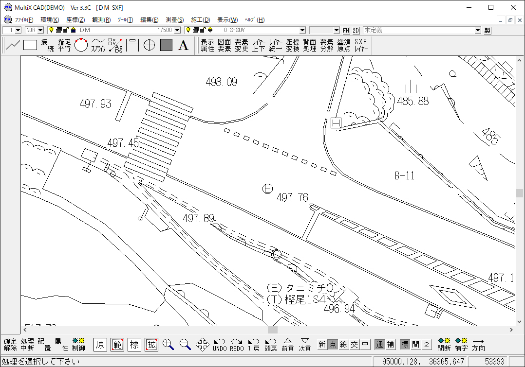Select the circle drawing tool
This screenshot has width=525, height=367.
point(81,45)
